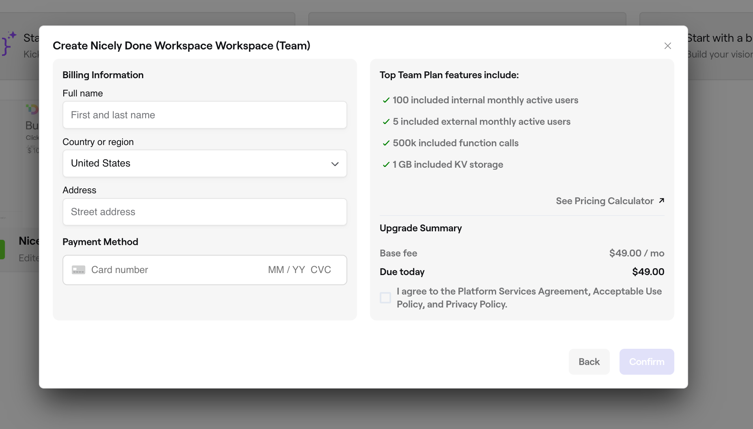Screen dimensions: 753x429
Task: Expand the Country or region chevron
Action: coord(335,164)
